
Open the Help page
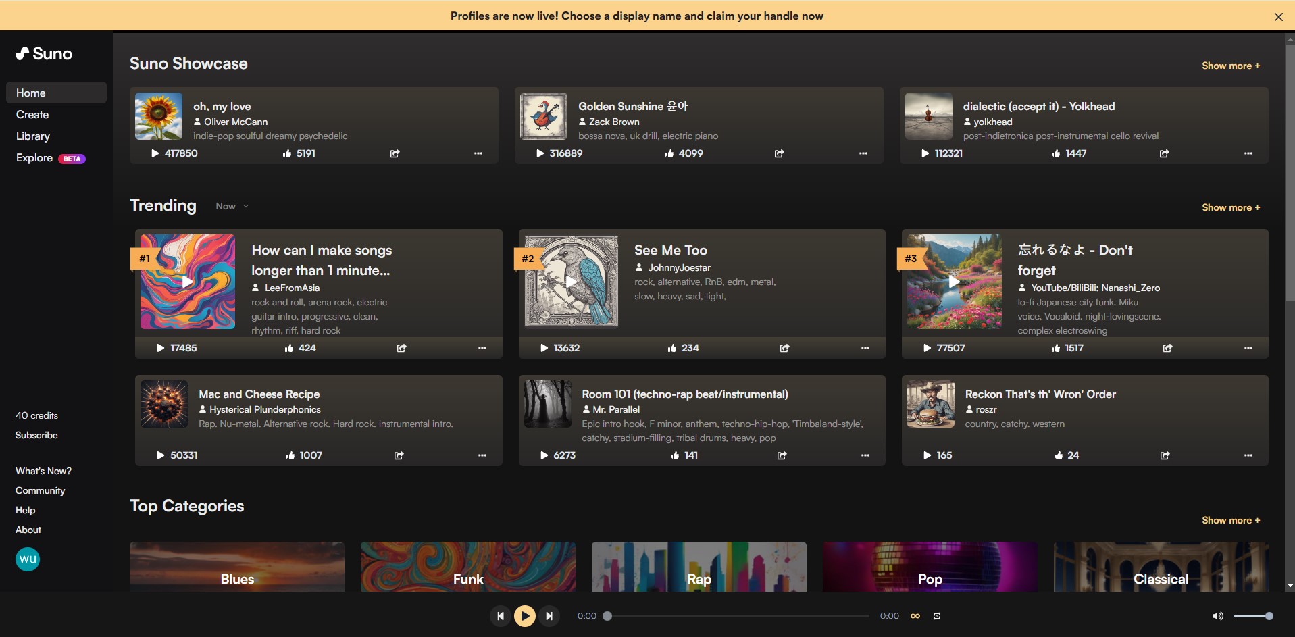pos(26,510)
